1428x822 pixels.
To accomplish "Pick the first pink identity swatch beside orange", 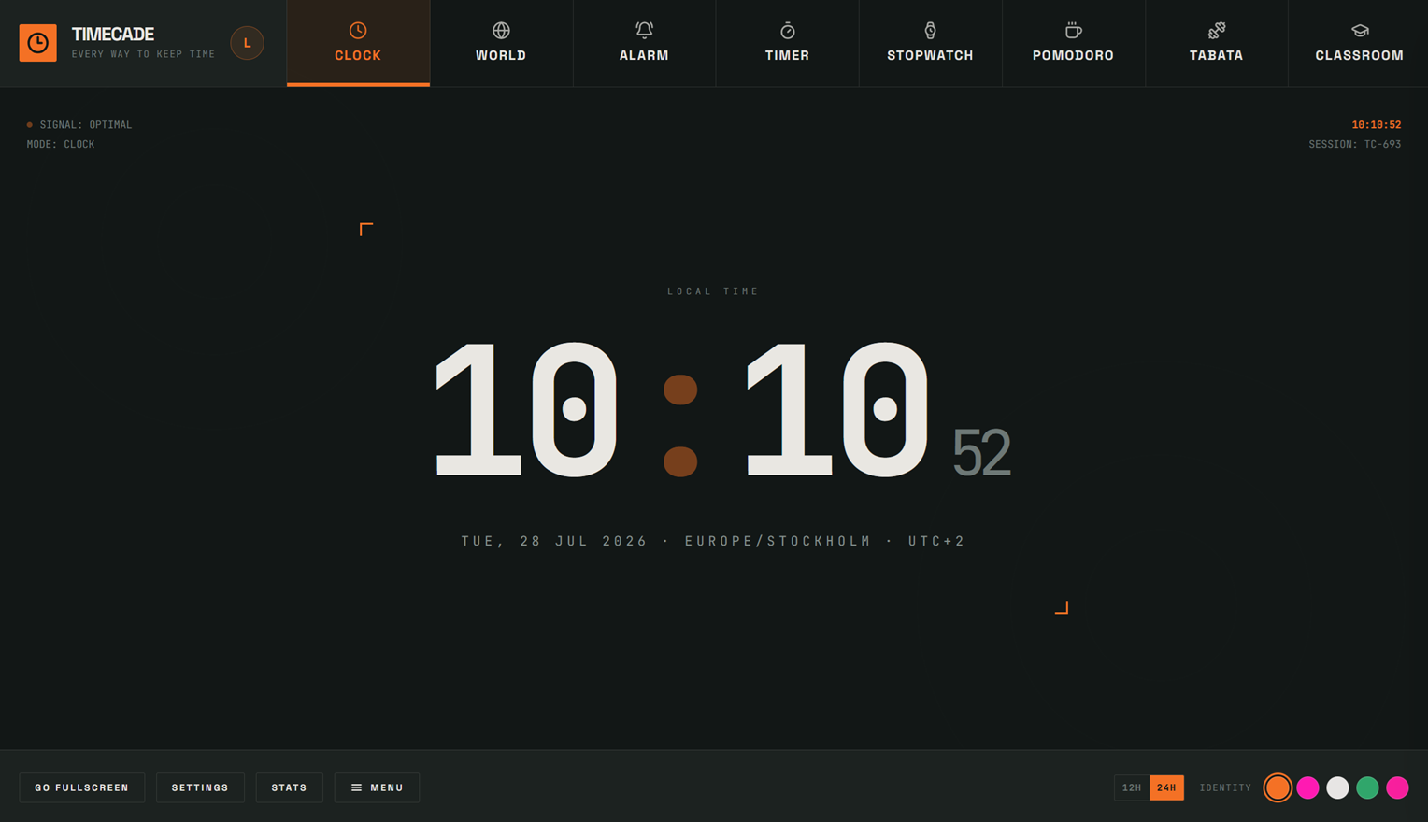I will coord(1307,787).
